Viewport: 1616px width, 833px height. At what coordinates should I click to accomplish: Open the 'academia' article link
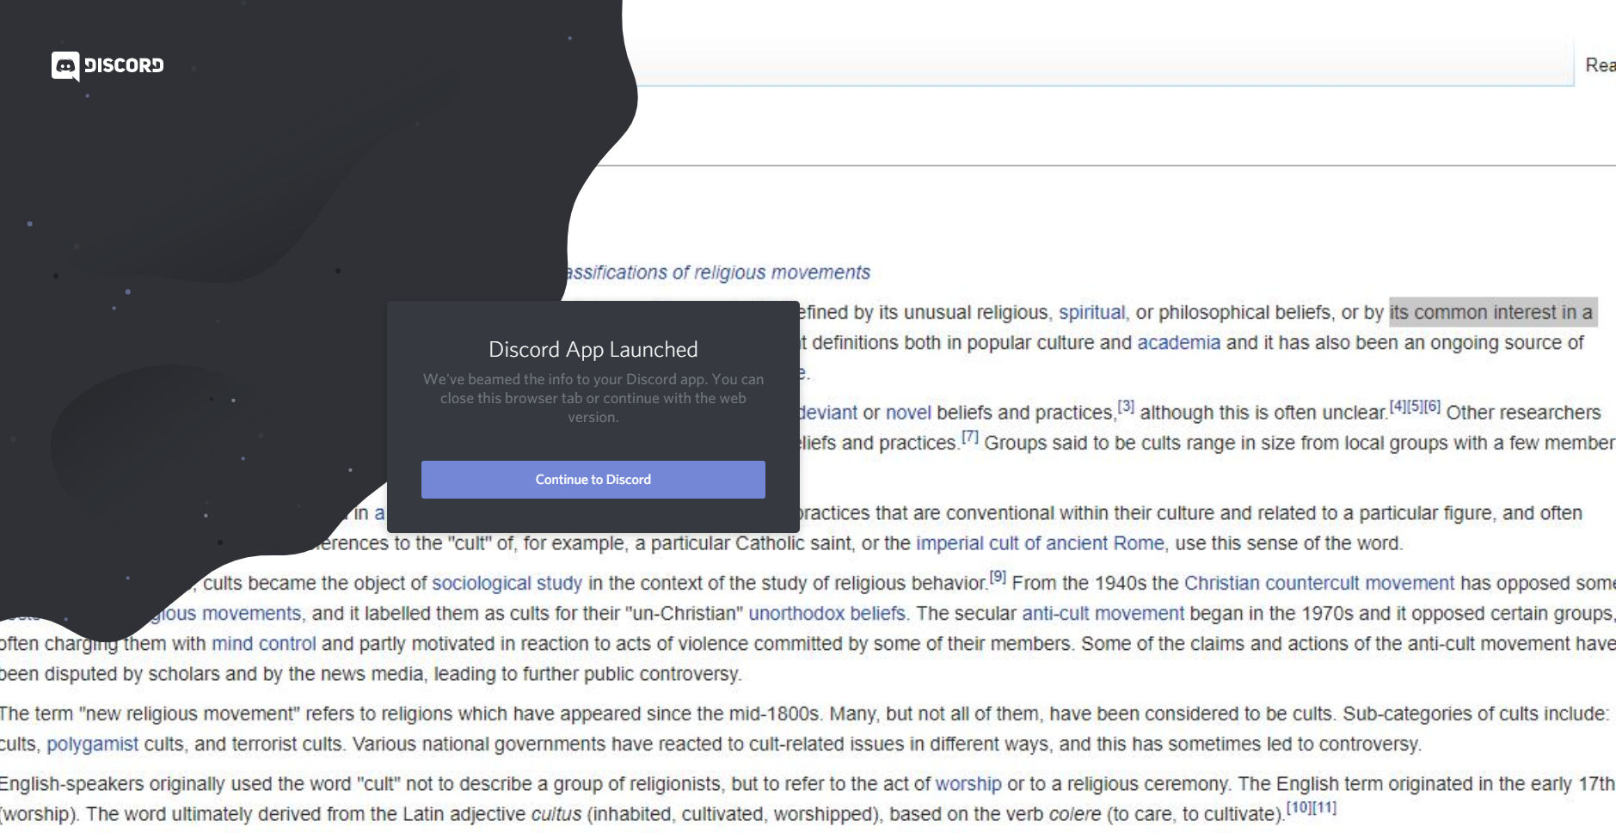(1178, 343)
